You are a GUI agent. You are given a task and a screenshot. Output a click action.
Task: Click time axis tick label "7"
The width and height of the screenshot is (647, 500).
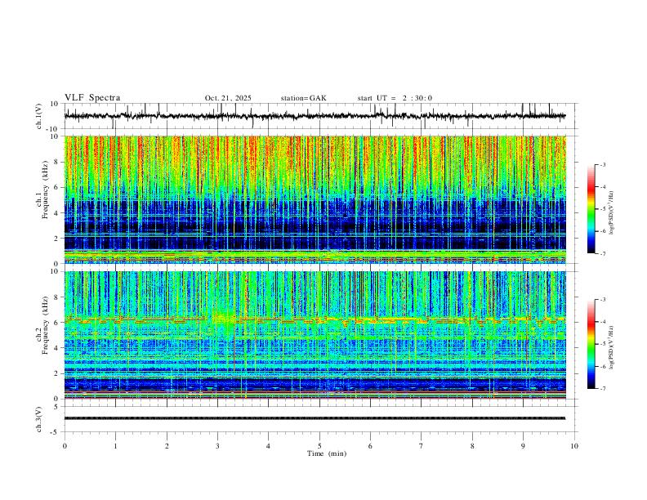pos(422,446)
